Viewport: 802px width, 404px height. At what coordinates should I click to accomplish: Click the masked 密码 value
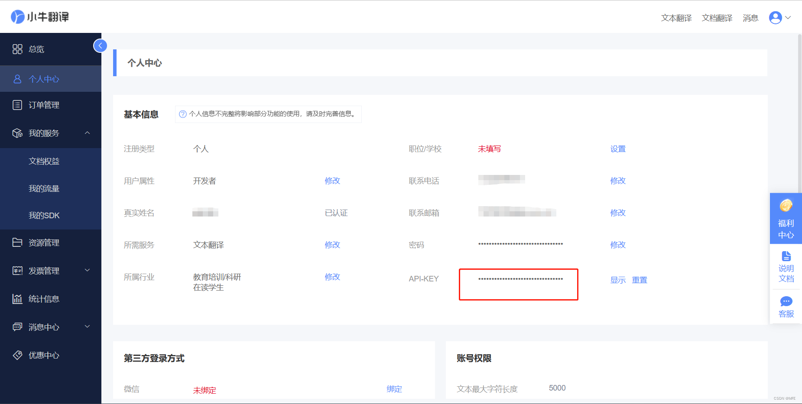click(x=520, y=244)
